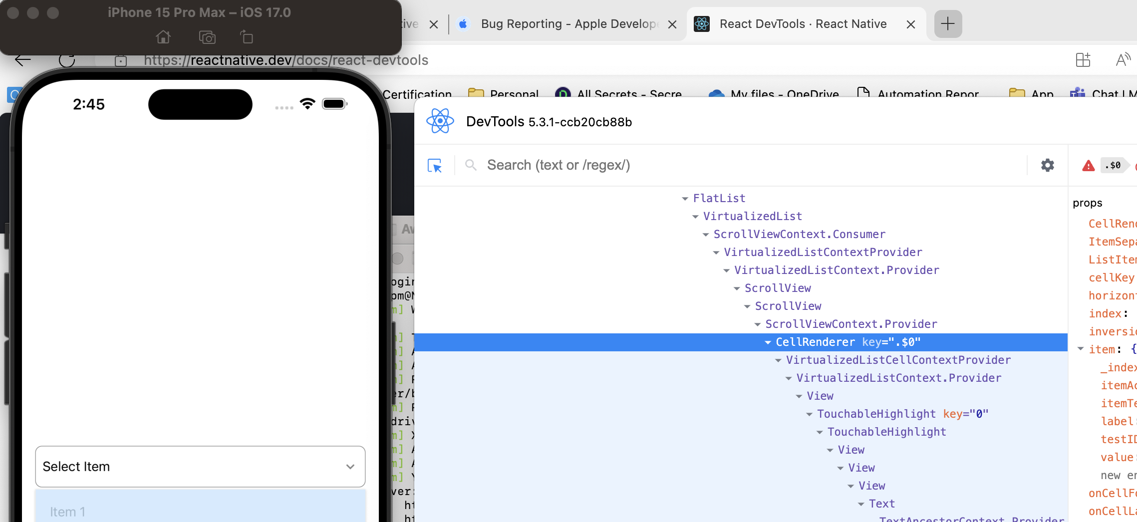Click the cellKey prop name
This screenshot has width=1137, height=522.
1111,277
